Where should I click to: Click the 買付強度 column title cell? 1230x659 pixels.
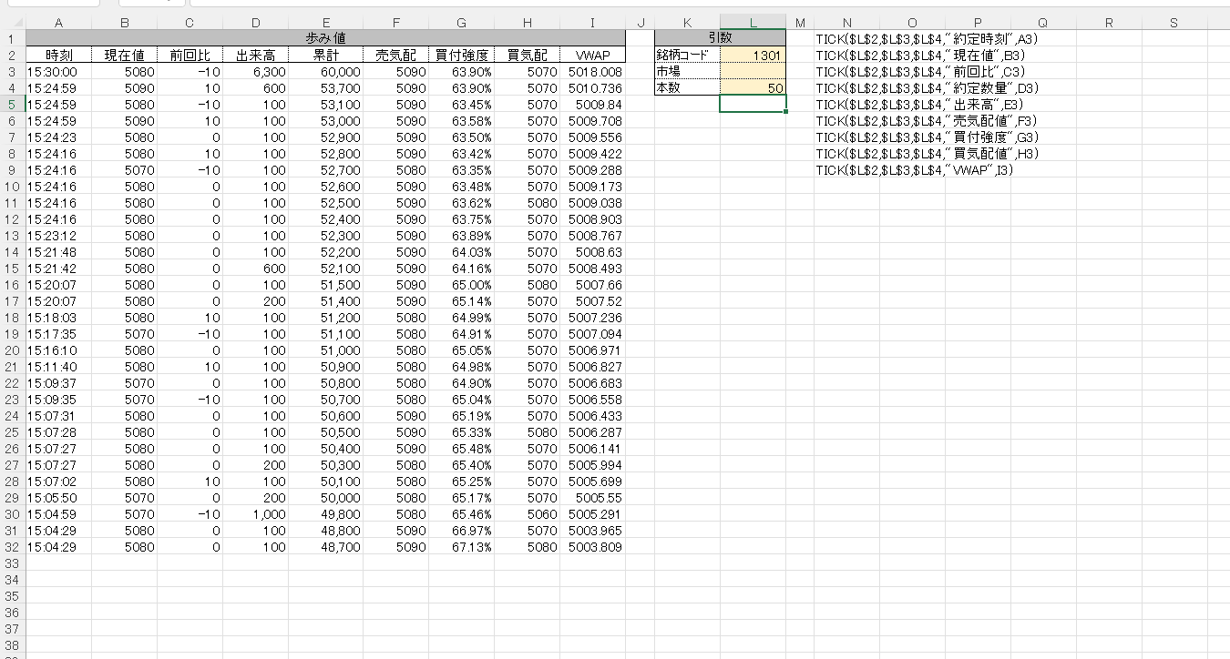click(x=462, y=56)
